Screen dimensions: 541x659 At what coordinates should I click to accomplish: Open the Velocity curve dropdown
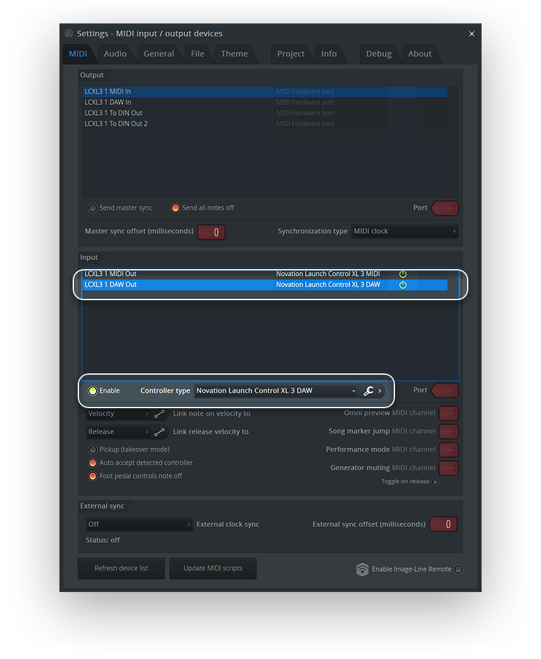pyautogui.click(x=118, y=414)
